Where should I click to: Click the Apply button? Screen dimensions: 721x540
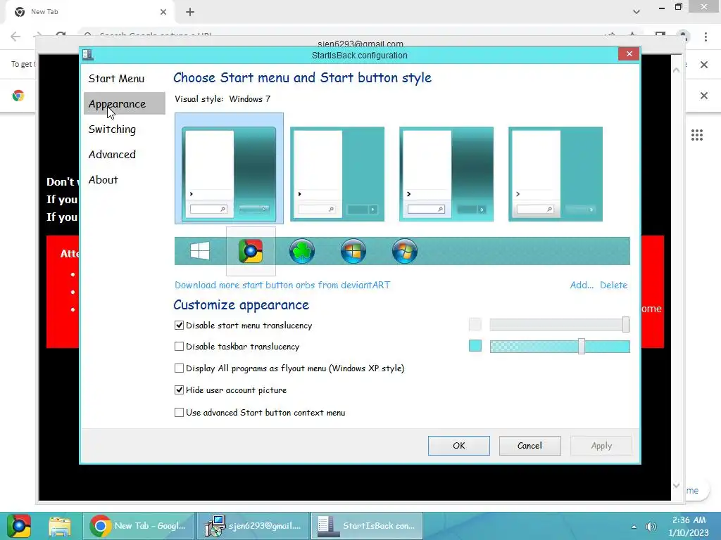click(x=601, y=445)
